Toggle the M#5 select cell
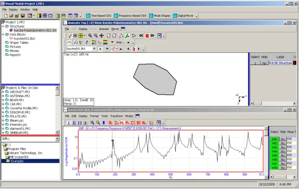The image size is (299, 190). point(274,155)
